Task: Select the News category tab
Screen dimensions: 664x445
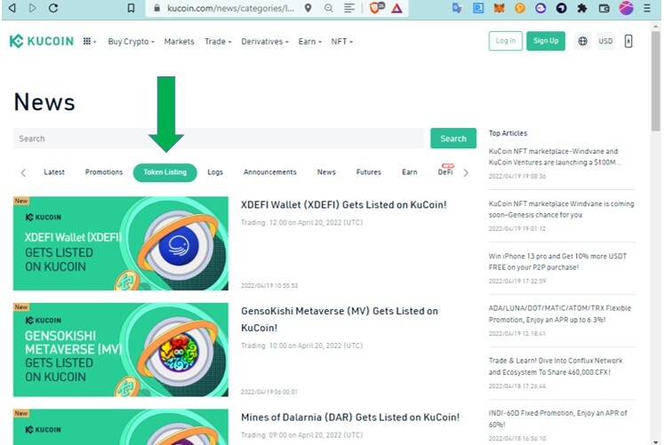Action: [326, 172]
